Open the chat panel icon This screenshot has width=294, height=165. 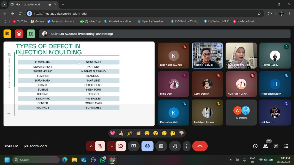click(276, 146)
